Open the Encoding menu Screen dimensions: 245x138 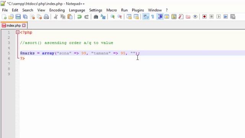click(x=57, y=10)
